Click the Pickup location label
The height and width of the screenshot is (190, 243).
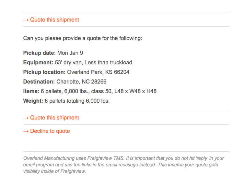[44, 72]
